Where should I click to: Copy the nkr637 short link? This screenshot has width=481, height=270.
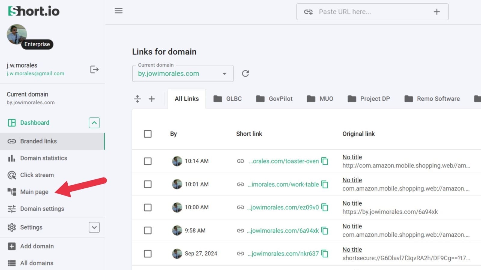(325, 253)
